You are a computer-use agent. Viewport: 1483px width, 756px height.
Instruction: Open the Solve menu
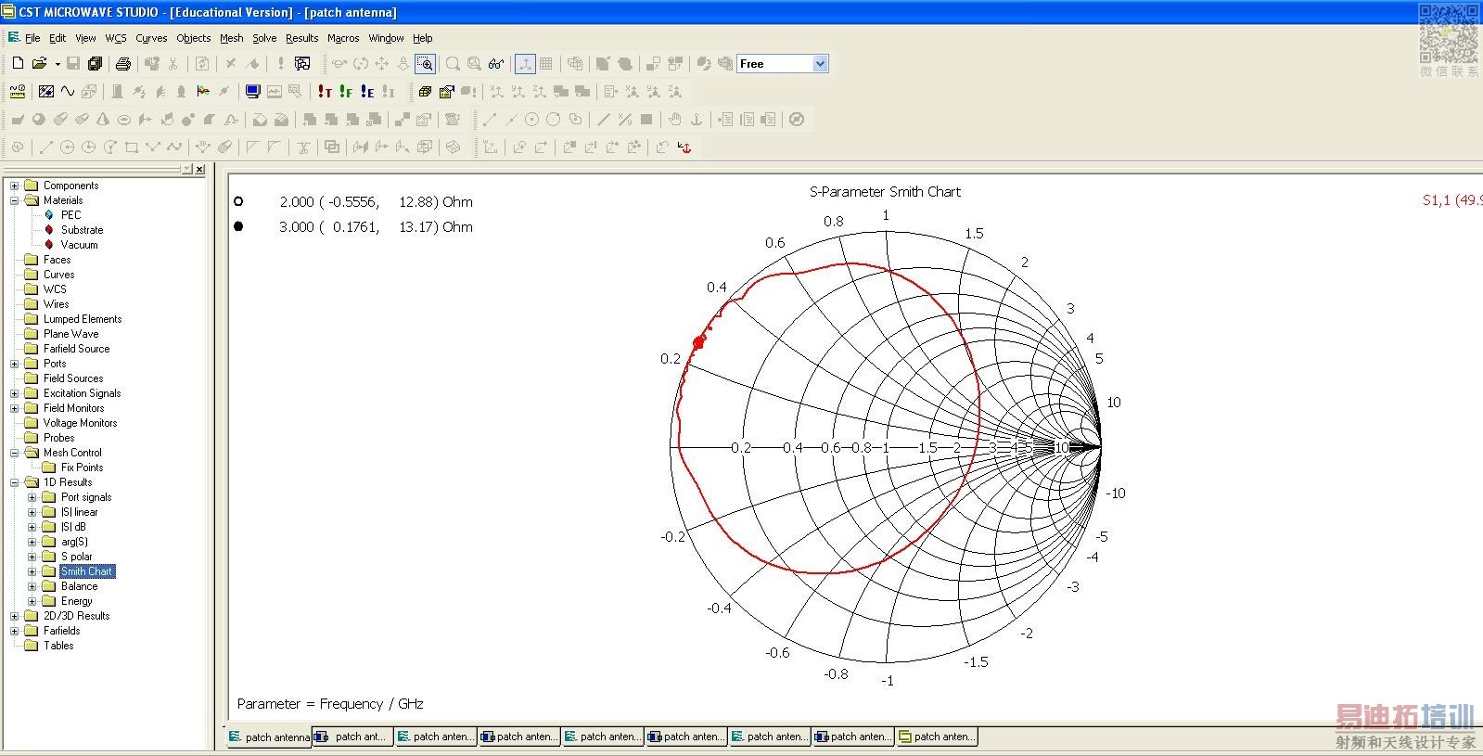264,38
